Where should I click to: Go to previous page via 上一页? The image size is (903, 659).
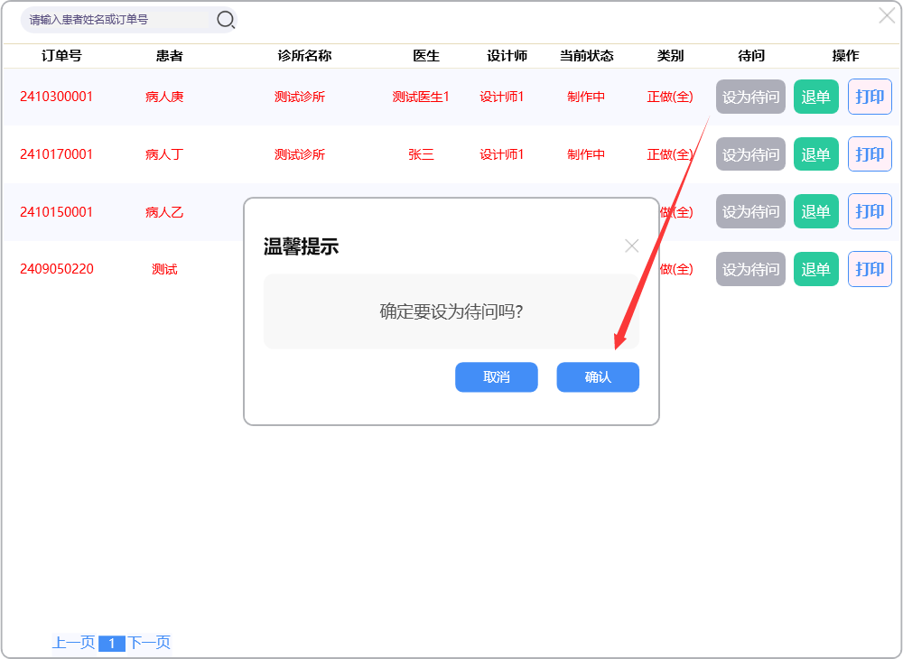click(x=73, y=643)
